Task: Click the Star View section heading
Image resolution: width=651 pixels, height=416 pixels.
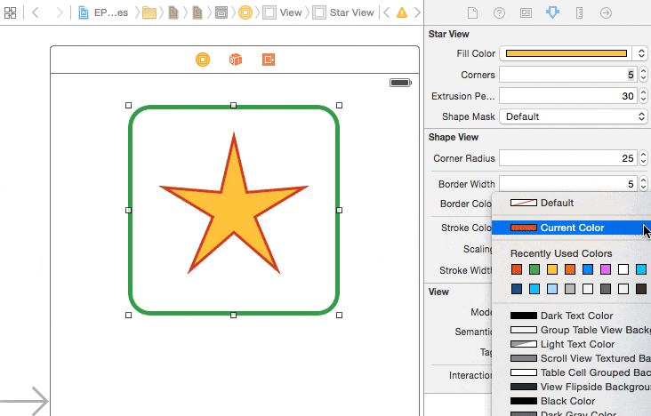Action: tap(448, 34)
